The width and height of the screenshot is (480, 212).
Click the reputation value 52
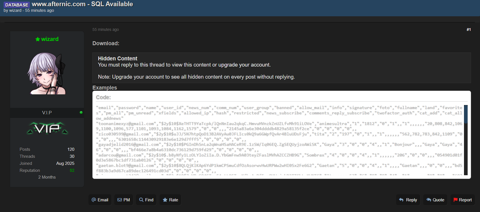(72, 170)
